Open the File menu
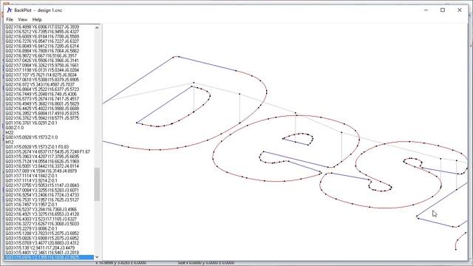This screenshot has height=266, width=473. [x=10, y=20]
